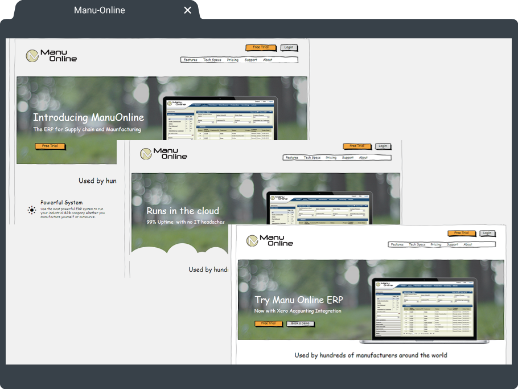
Task: Open Pricing menu in first mockup
Action: (x=233, y=60)
